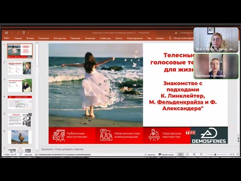The image size is (241, 181).
Task: Switch to the Рецензирование ribbon tab
Action: click(x=135, y=38)
